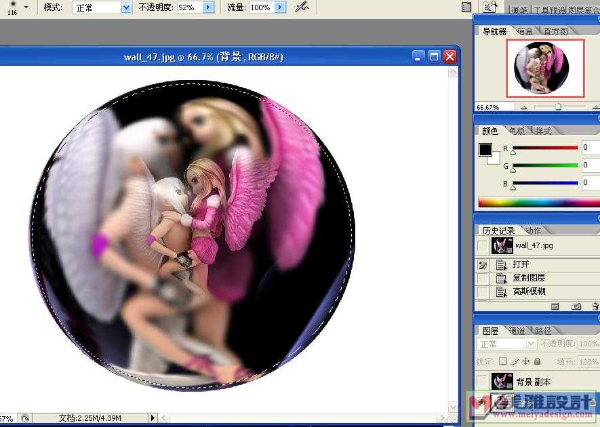Click the 填充 100% field
Screen dimensions: 600x427
click(x=588, y=361)
